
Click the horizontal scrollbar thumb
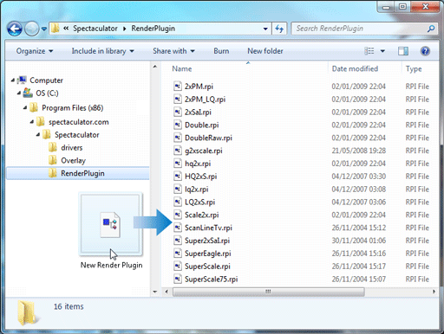tap(269, 292)
